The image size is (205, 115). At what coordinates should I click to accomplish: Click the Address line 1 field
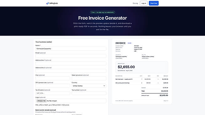(71, 63)
